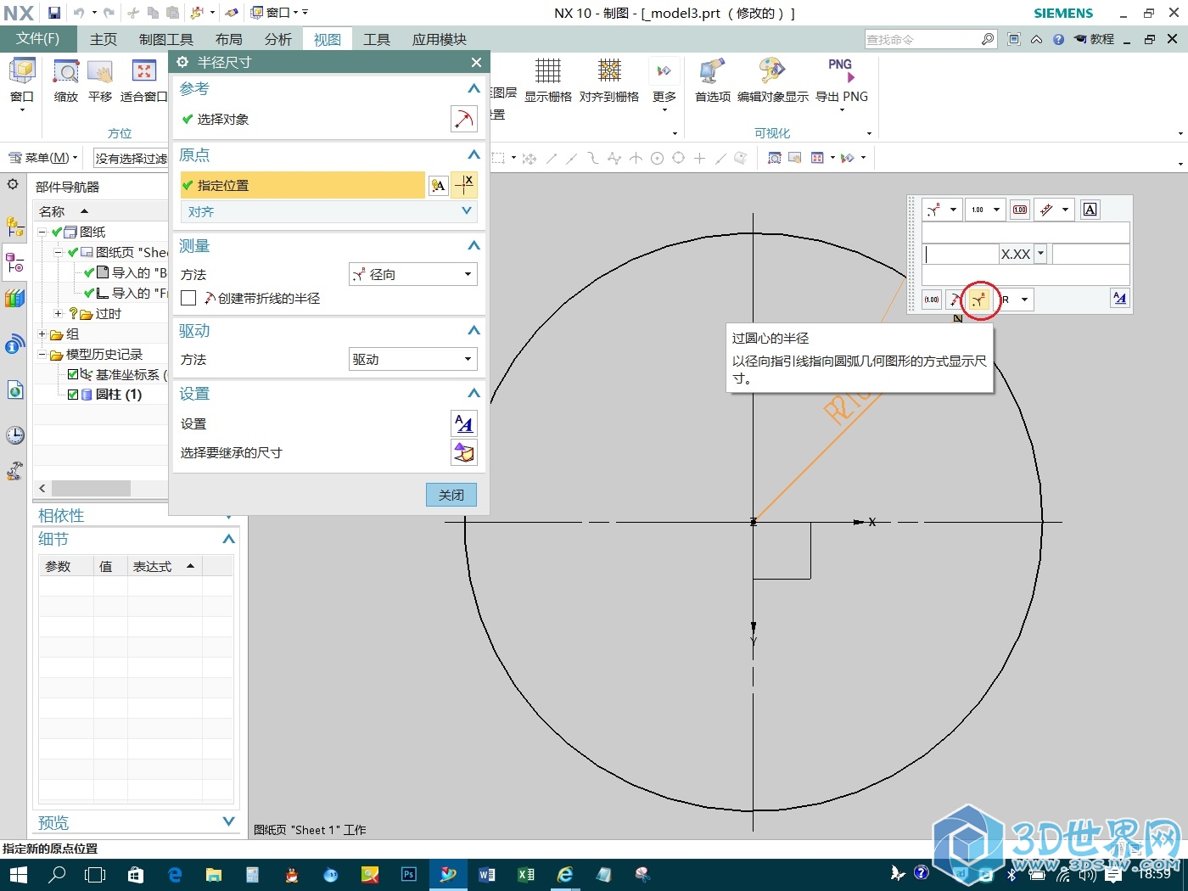Click the 查找命令 search field

pyautogui.click(x=922, y=39)
